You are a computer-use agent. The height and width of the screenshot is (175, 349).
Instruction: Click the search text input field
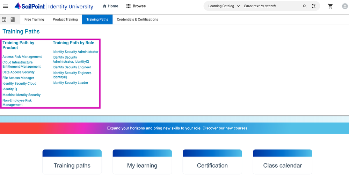pyautogui.click(x=271, y=6)
